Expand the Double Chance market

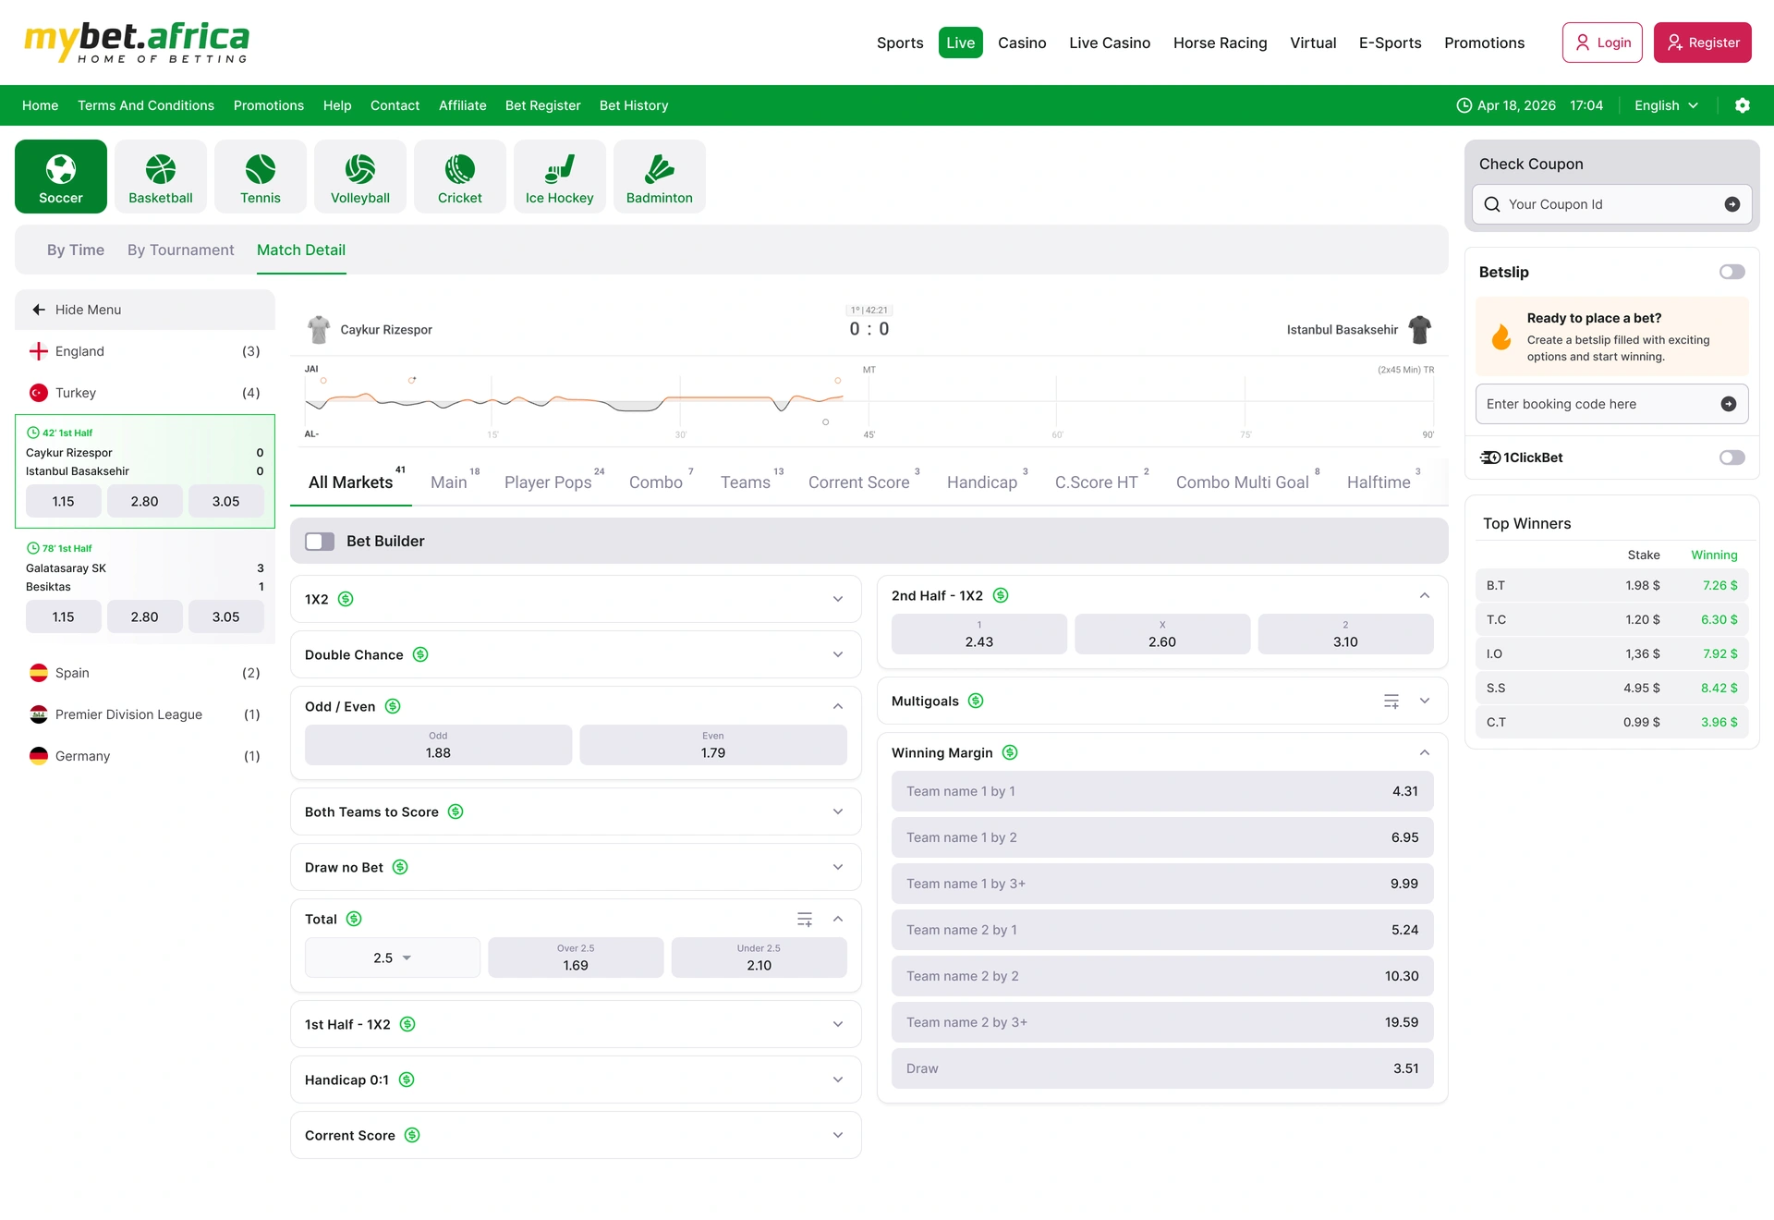[838, 654]
